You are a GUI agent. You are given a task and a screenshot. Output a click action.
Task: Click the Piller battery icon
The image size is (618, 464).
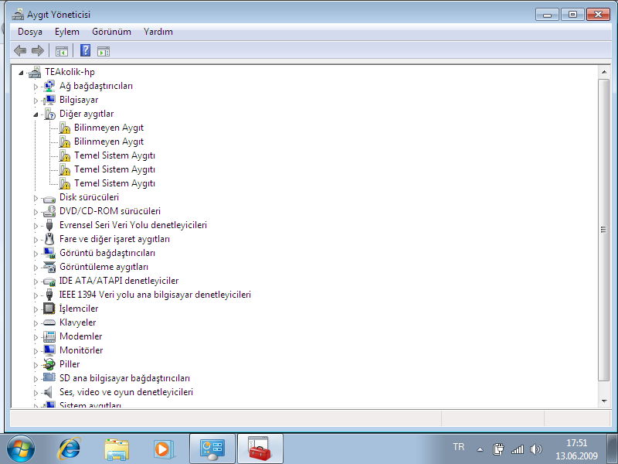coord(49,364)
